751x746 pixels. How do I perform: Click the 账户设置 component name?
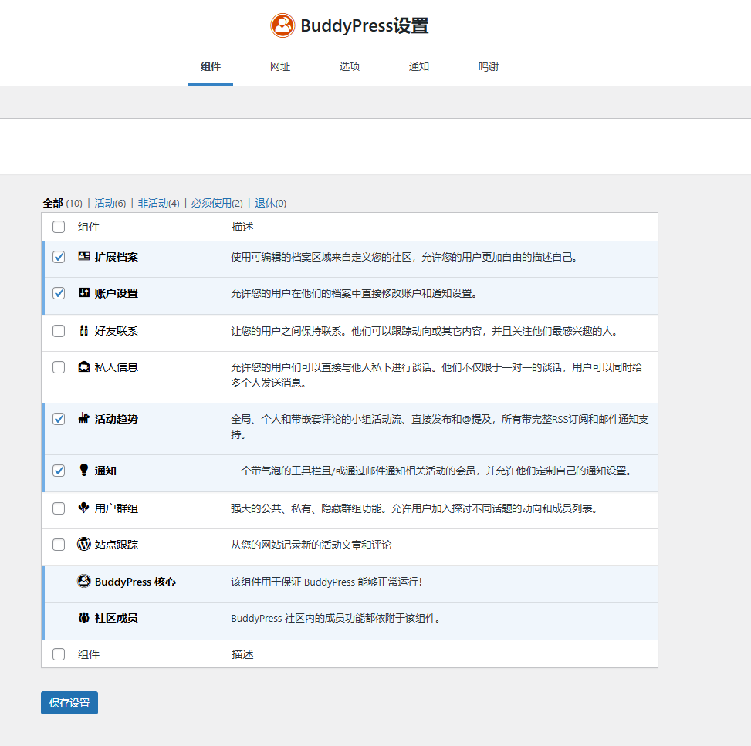(117, 293)
